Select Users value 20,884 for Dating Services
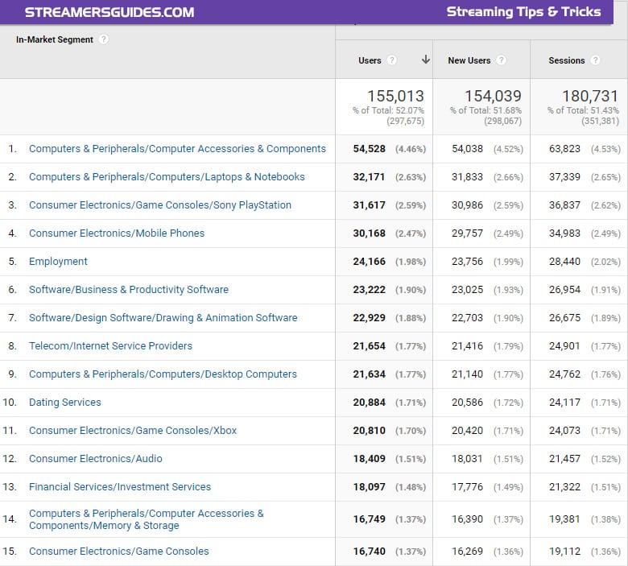This screenshot has height=566, width=628. pos(369,403)
